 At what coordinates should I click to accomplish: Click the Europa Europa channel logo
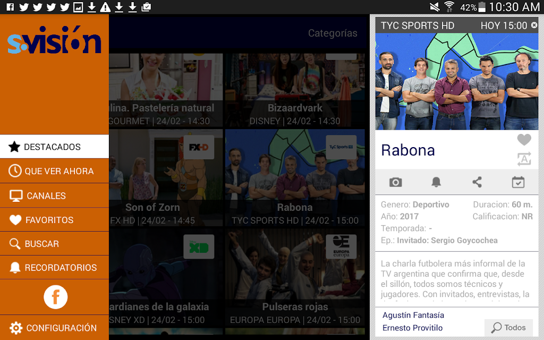point(341,246)
